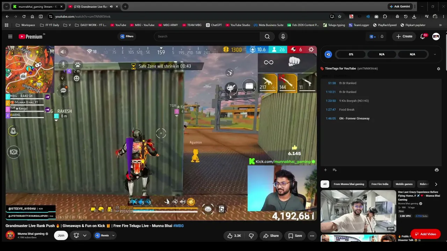Show more bookmarks with double chevron
Image resolution: width=447 pixels, height=251 pixels.
coord(440,25)
